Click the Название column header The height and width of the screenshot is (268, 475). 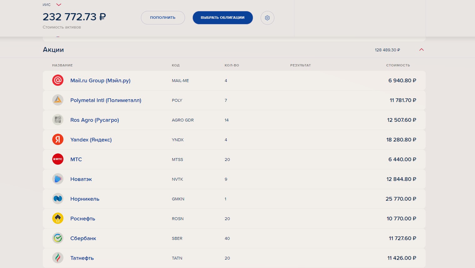(62, 65)
